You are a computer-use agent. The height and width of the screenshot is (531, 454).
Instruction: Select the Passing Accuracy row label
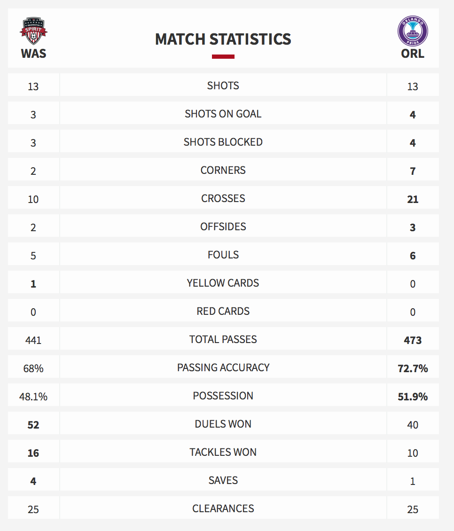click(x=223, y=367)
